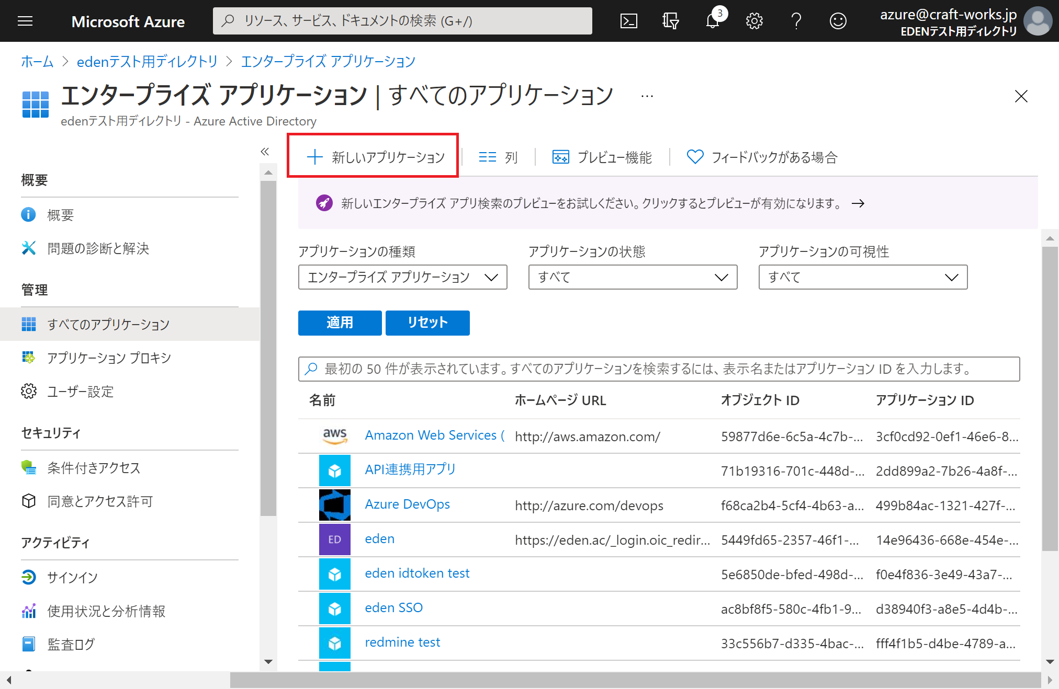The height and width of the screenshot is (689, 1059).
Task: Click the rocket preview icon in banner
Action: click(324, 203)
